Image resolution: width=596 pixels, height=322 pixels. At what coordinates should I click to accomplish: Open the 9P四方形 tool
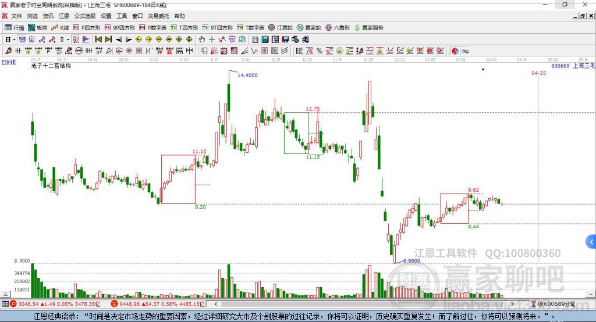pos(120,28)
